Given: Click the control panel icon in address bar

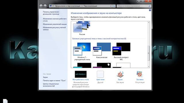Looking at the screenshot, I should (x=51, y=6).
